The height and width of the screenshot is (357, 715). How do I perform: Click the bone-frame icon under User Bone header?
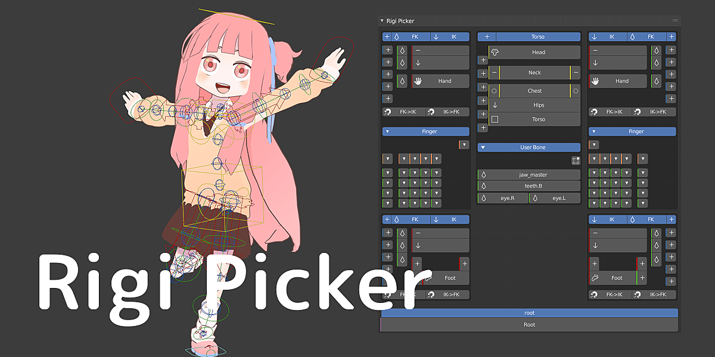click(x=576, y=160)
